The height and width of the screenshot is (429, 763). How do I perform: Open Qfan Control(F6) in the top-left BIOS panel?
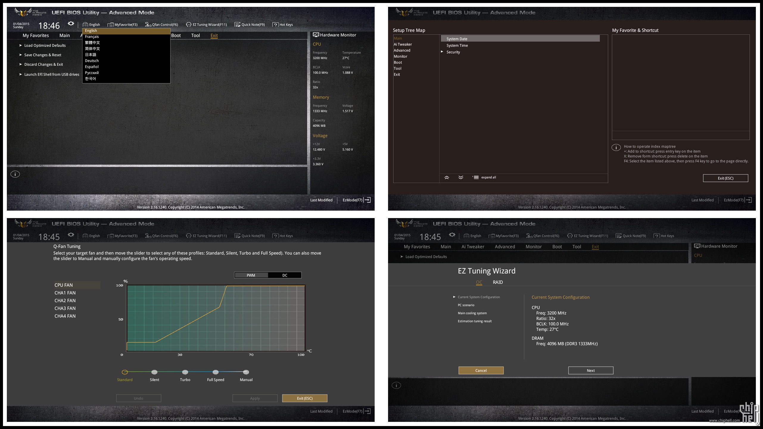[x=161, y=25]
